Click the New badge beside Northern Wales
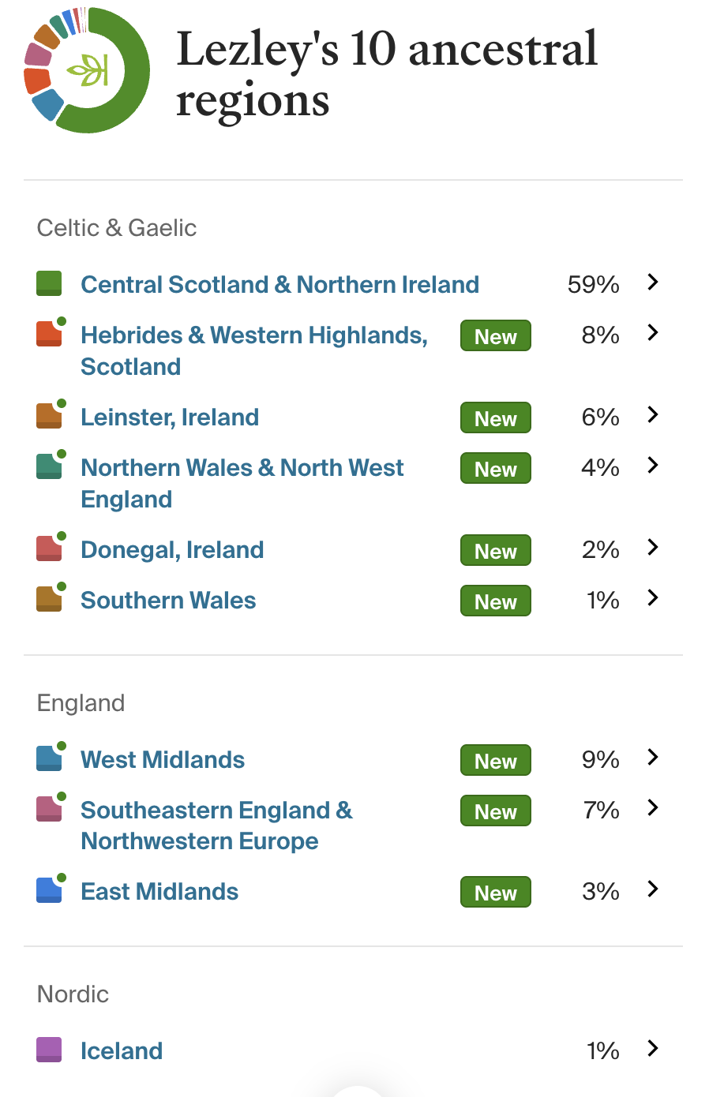This screenshot has height=1097, width=709. click(496, 468)
